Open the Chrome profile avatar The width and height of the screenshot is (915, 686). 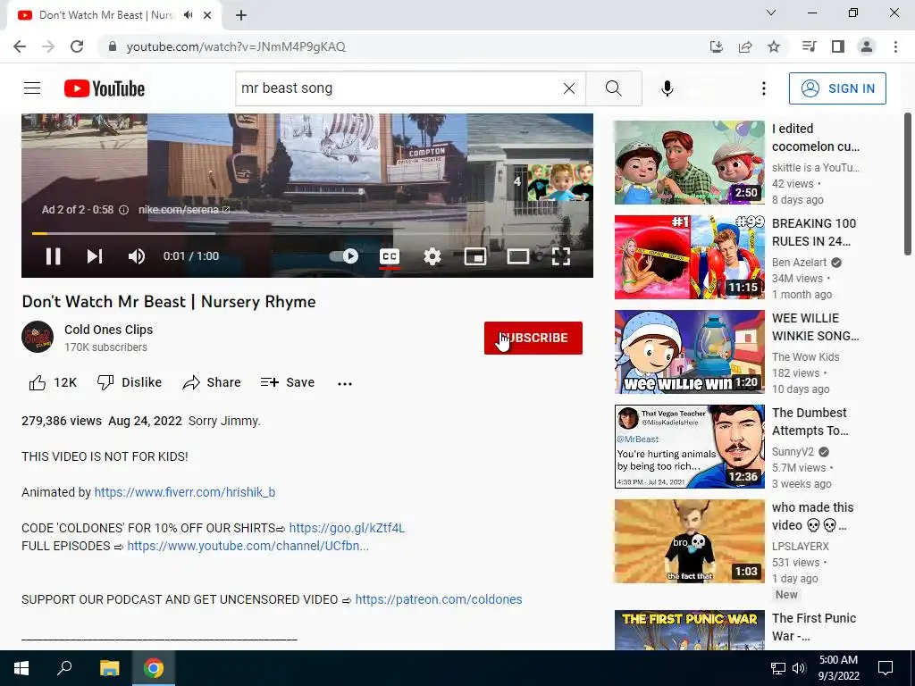pyautogui.click(x=867, y=46)
